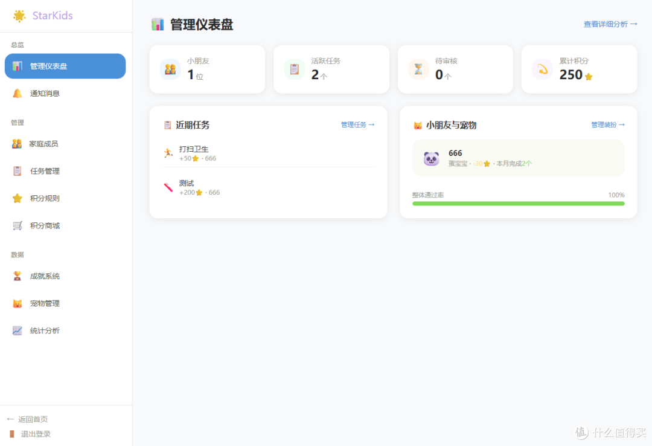Click the clipboard icon beside 任务管理

pyautogui.click(x=18, y=171)
